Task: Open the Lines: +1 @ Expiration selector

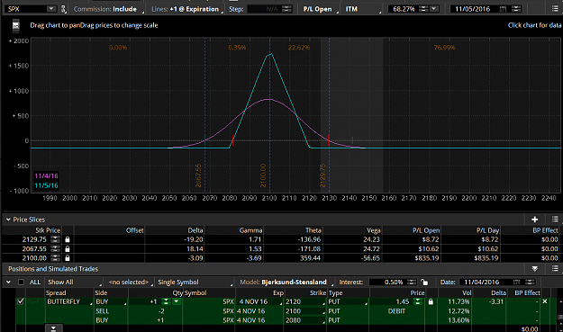Action: point(186,9)
